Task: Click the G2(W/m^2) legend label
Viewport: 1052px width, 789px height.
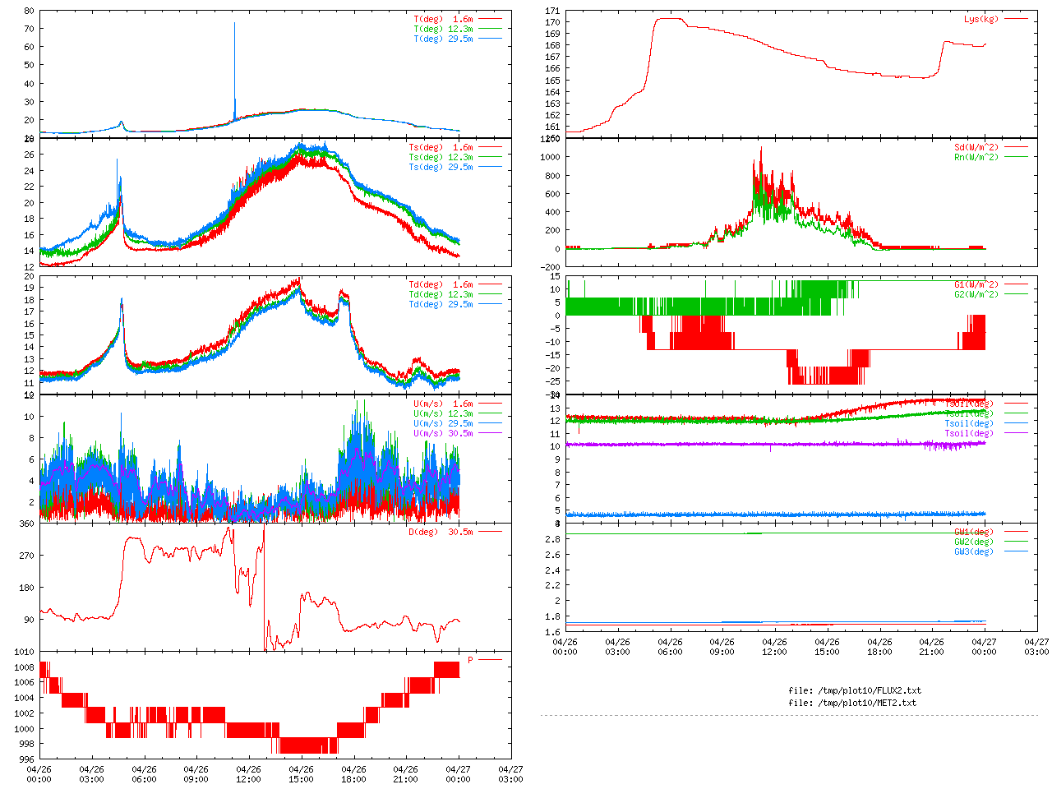Action: click(976, 294)
